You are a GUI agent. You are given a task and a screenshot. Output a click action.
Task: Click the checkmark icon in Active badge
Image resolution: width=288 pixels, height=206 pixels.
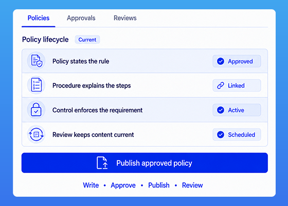(x=221, y=110)
